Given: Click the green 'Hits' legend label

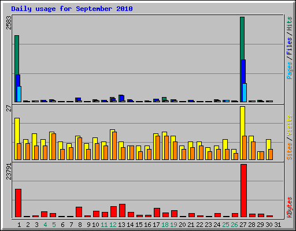Looking at the screenshot, I should pyautogui.click(x=289, y=24).
